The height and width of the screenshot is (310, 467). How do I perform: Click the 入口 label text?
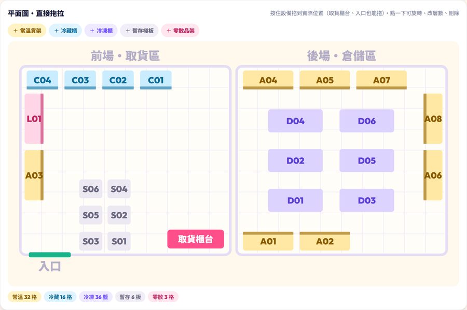tap(50, 267)
